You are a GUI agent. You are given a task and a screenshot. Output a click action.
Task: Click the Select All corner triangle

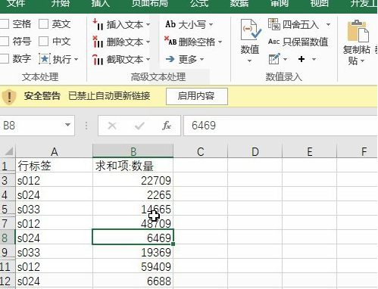(x=9, y=151)
